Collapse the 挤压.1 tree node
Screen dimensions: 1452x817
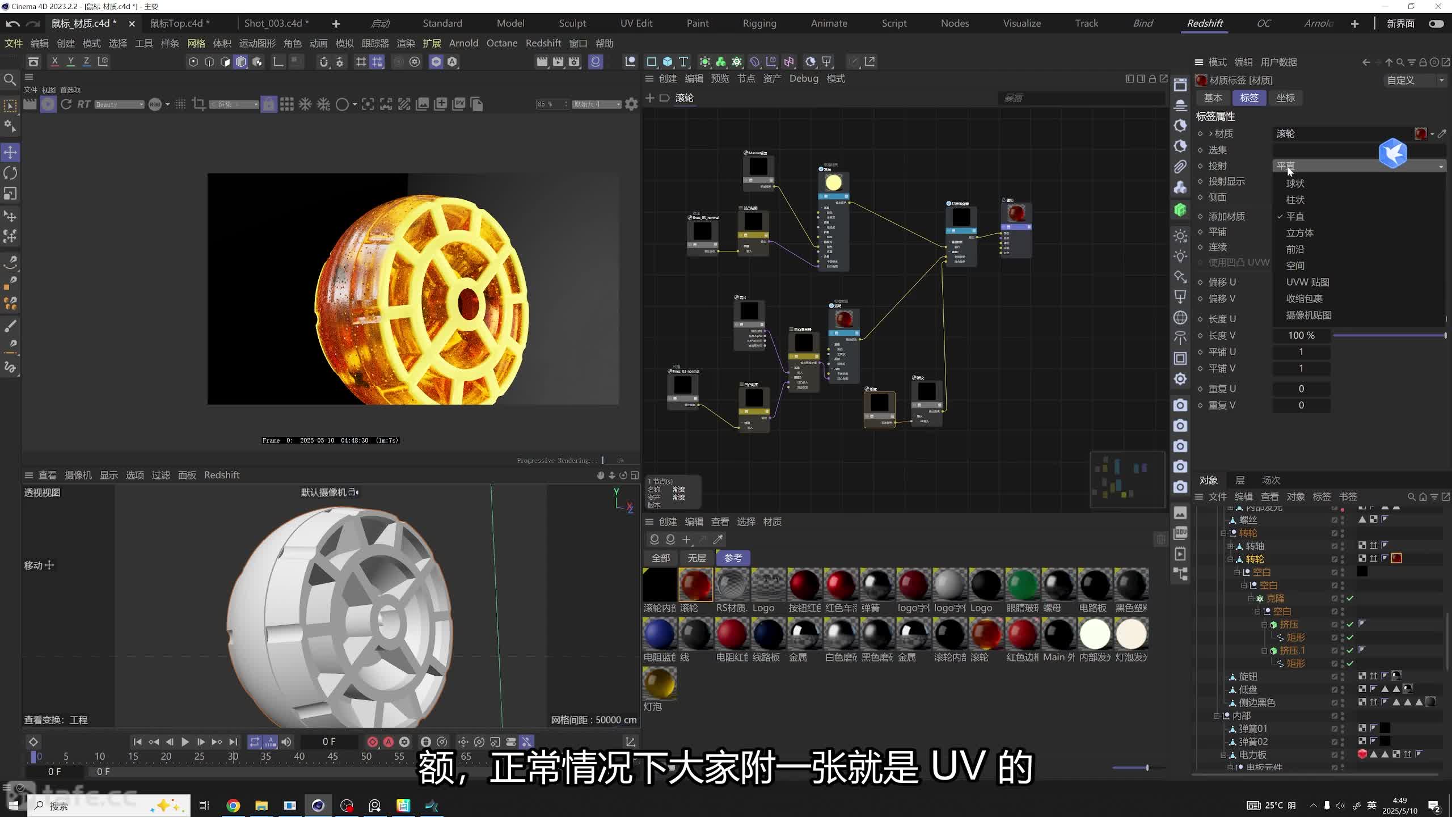(x=1264, y=651)
